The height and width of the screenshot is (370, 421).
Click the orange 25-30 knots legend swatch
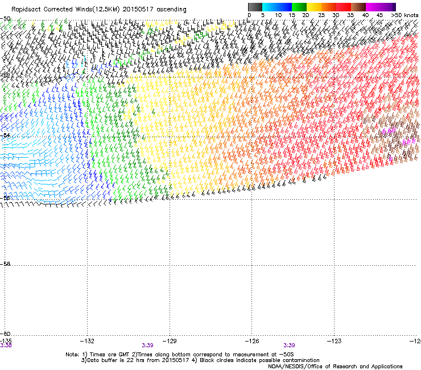click(329, 7)
